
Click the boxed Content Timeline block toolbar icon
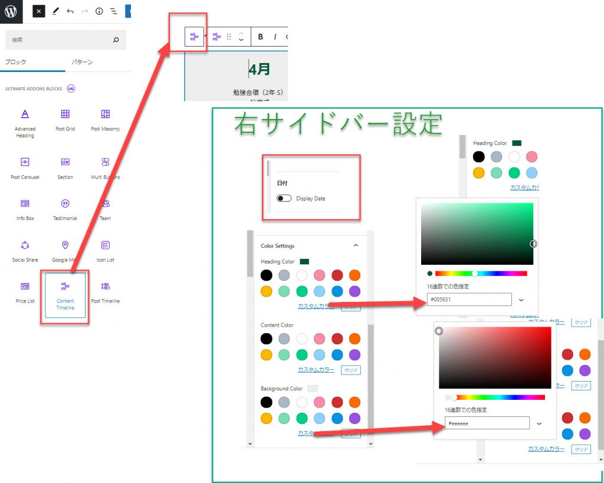(x=194, y=37)
